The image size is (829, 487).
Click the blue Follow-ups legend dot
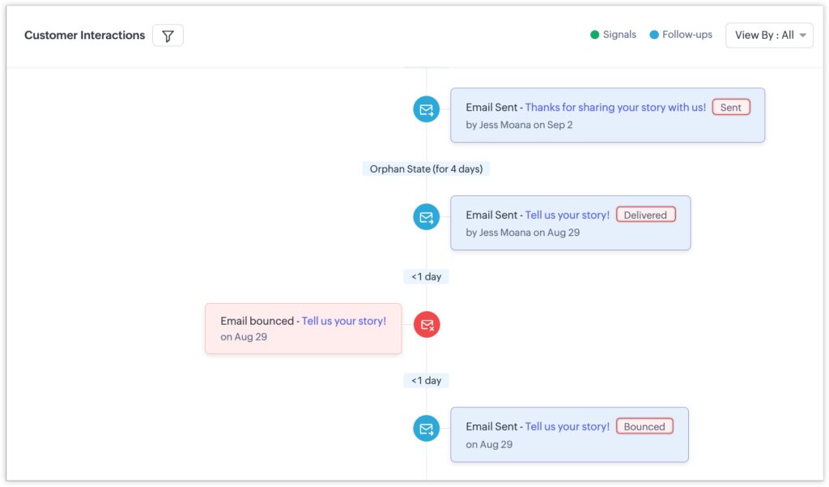[x=656, y=35]
